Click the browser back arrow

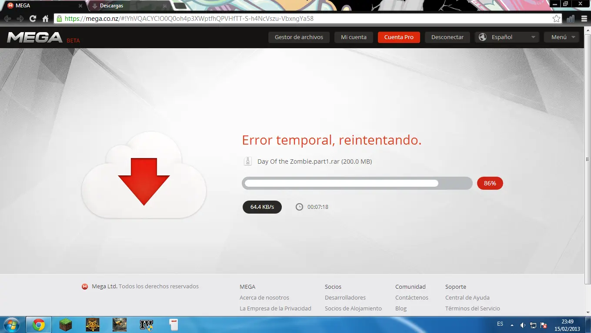coord(7,19)
